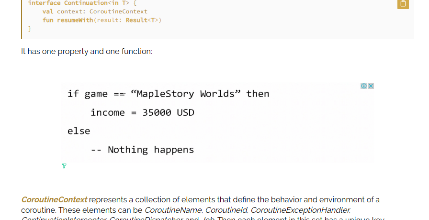This screenshot has height=220, width=429.
Task: Open the CoroutineContext highlighted link
Action: click(54, 200)
